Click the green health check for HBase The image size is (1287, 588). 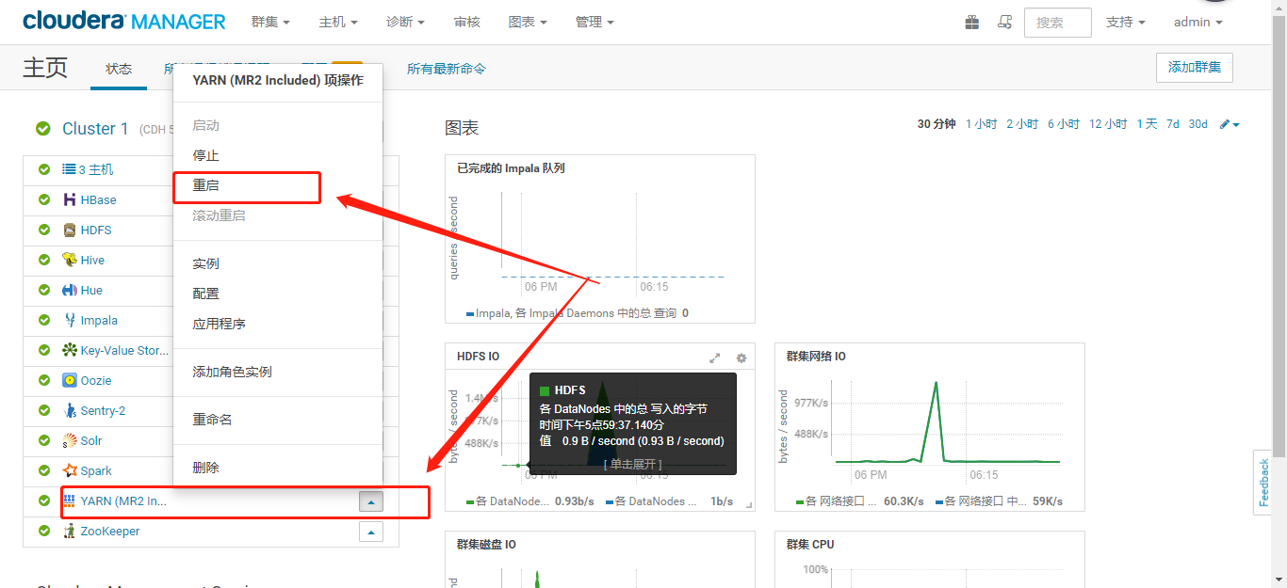coord(43,199)
